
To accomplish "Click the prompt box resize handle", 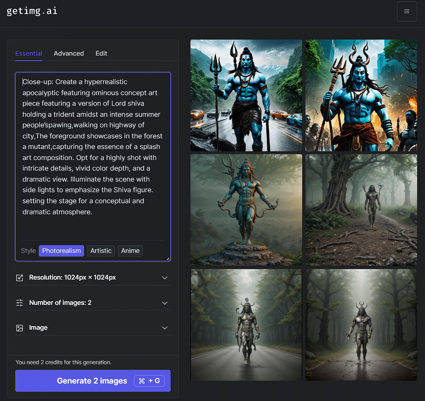I will [x=168, y=259].
